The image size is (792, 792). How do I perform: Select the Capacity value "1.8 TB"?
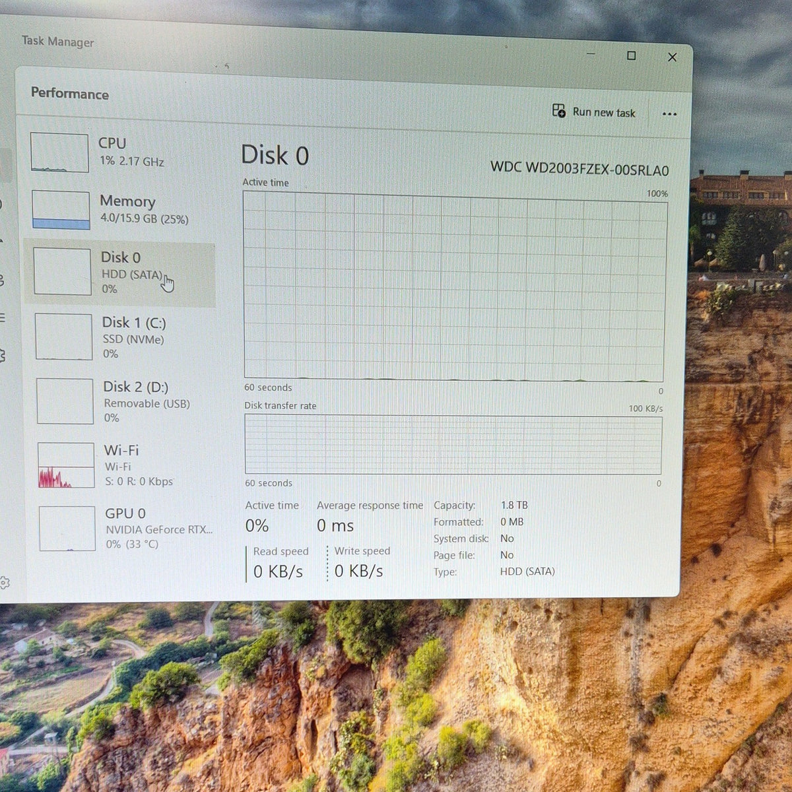tap(514, 505)
